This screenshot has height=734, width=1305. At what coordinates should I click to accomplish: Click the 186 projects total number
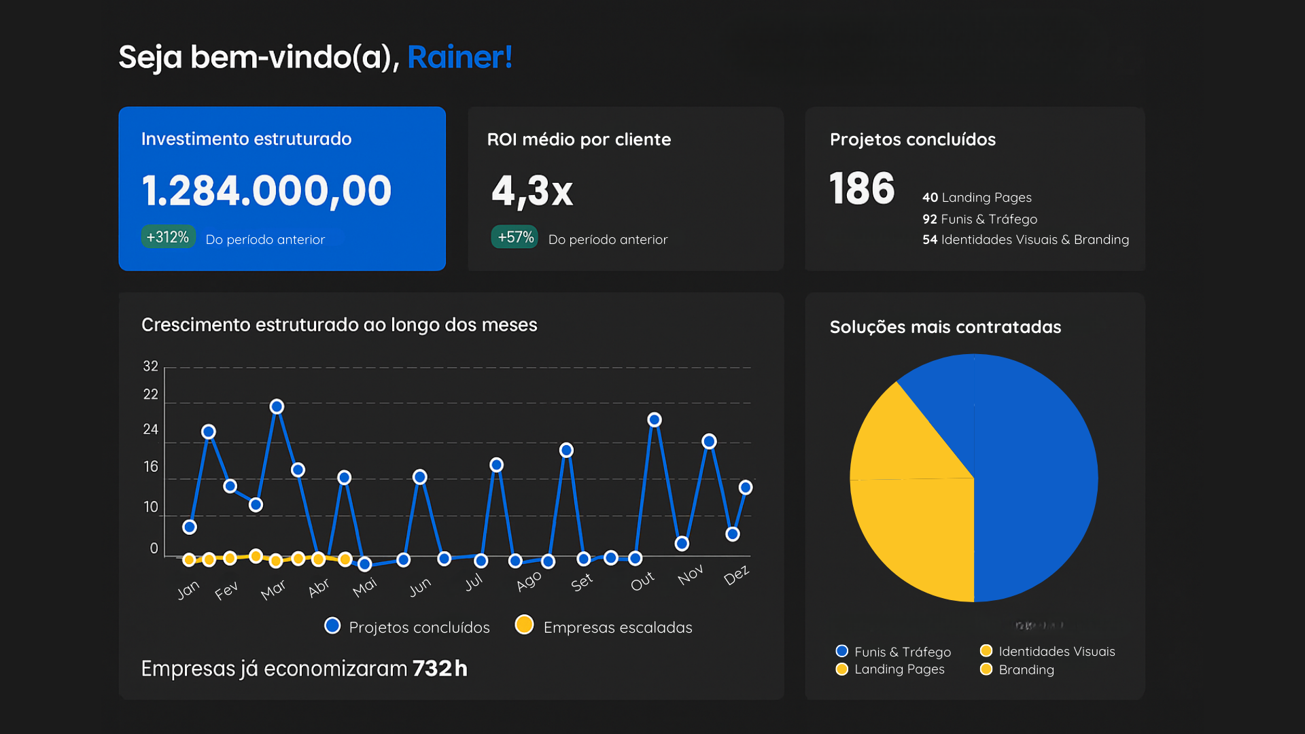[x=862, y=188]
